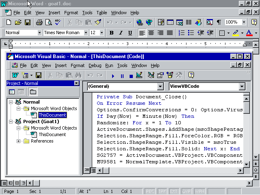
Task: Open Font dropdown Times New Roman
Action: [x=86, y=32]
